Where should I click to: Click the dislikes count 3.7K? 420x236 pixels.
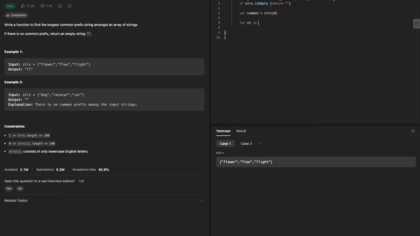pyautogui.click(x=49, y=6)
